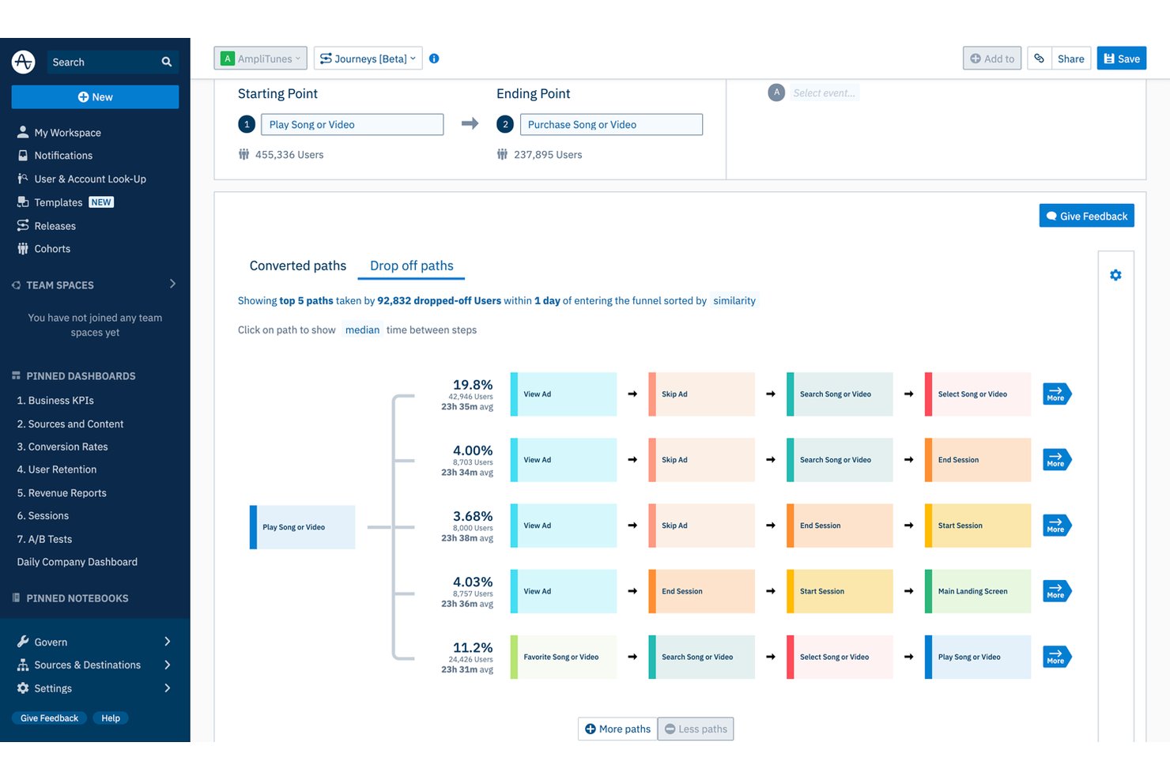Switch to the Converted paths tab
The image size is (1170, 780).
(298, 266)
